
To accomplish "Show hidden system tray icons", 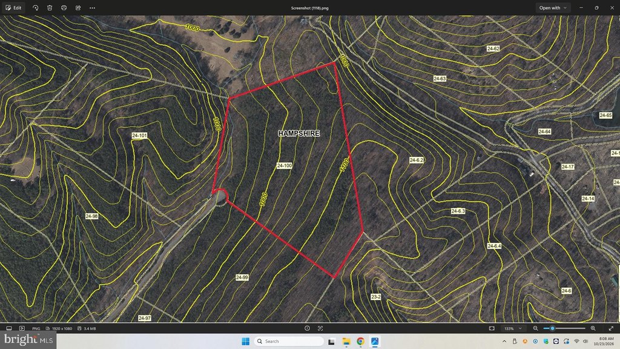I will click(x=504, y=341).
